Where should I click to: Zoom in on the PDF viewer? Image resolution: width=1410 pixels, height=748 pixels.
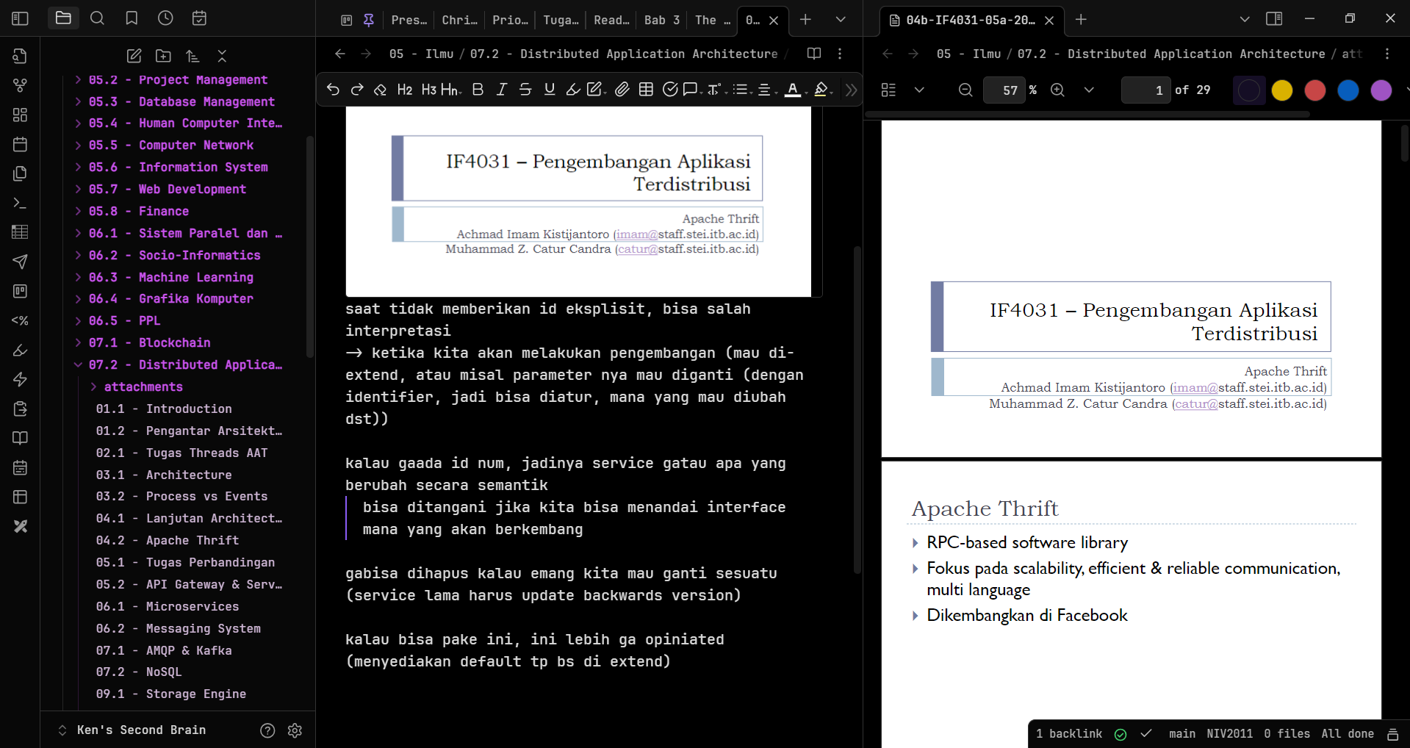1057,90
